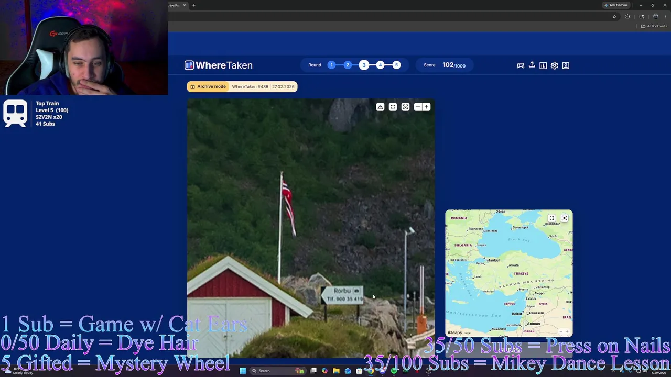The width and height of the screenshot is (671, 377).
Task: Expand photo to fullscreen
Action: pos(393,107)
